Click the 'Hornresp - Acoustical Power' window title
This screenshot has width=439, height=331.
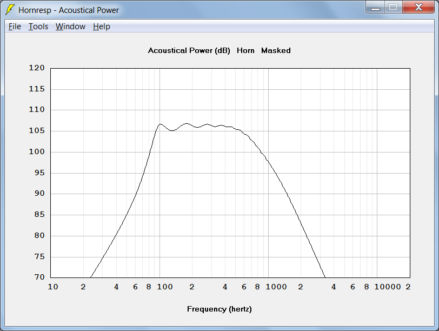pyautogui.click(x=69, y=10)
